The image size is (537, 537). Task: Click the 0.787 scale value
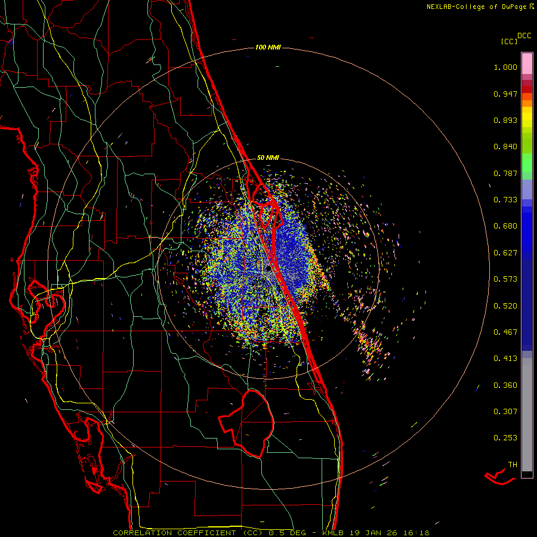point(505,173)
